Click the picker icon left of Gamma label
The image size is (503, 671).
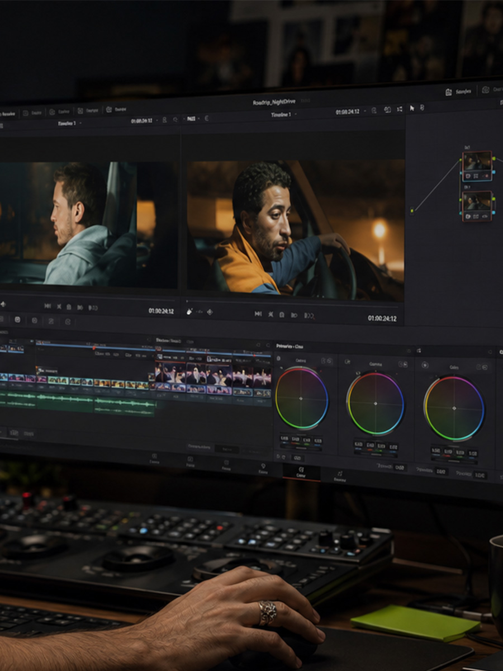[348, 362]
